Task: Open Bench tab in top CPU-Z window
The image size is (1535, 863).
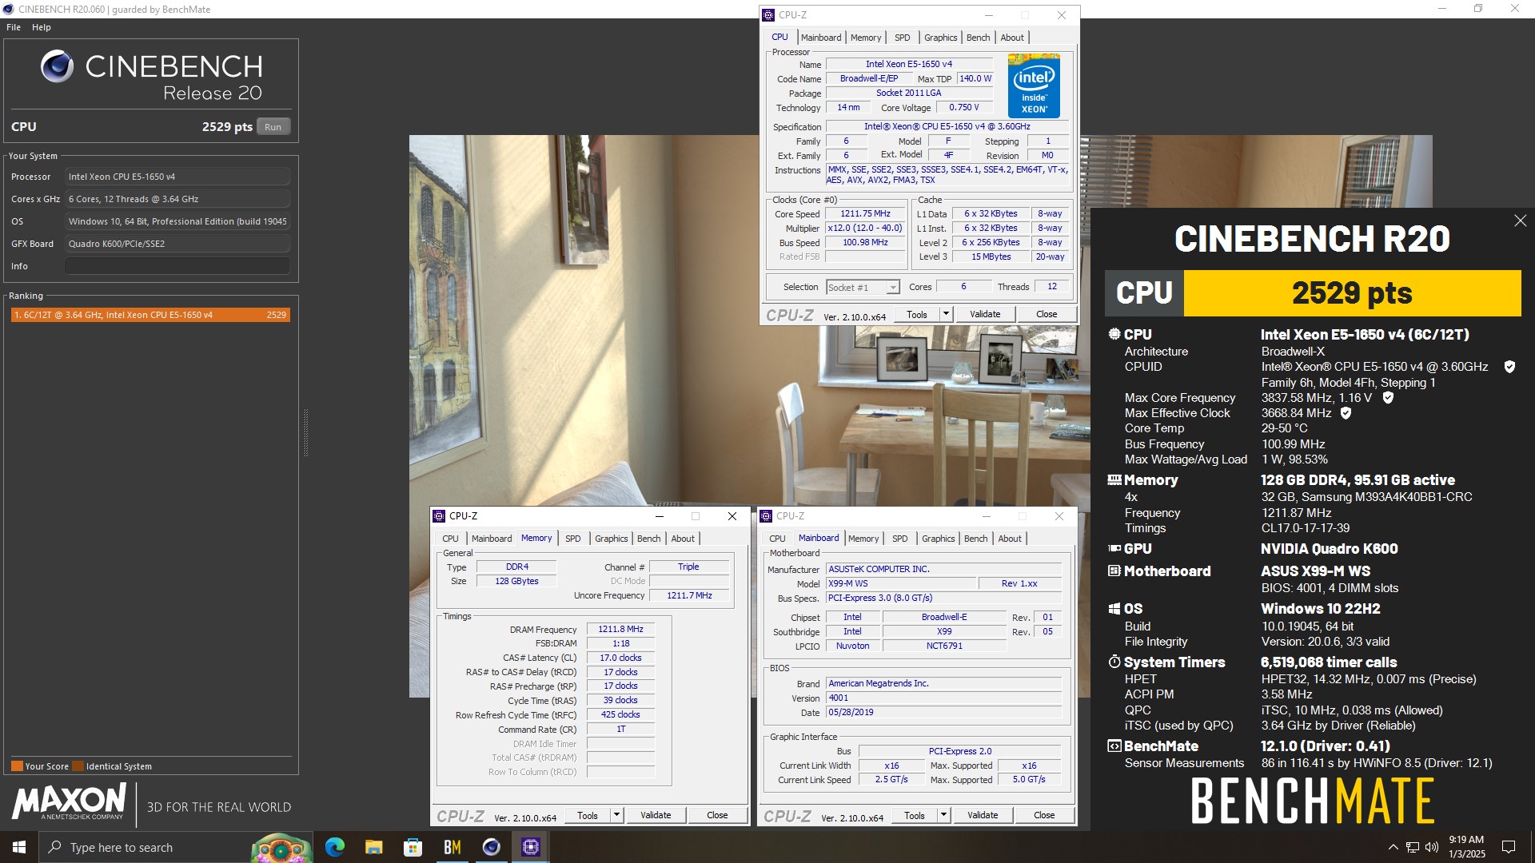Action: pyautogui.click(x=978, y=38)
